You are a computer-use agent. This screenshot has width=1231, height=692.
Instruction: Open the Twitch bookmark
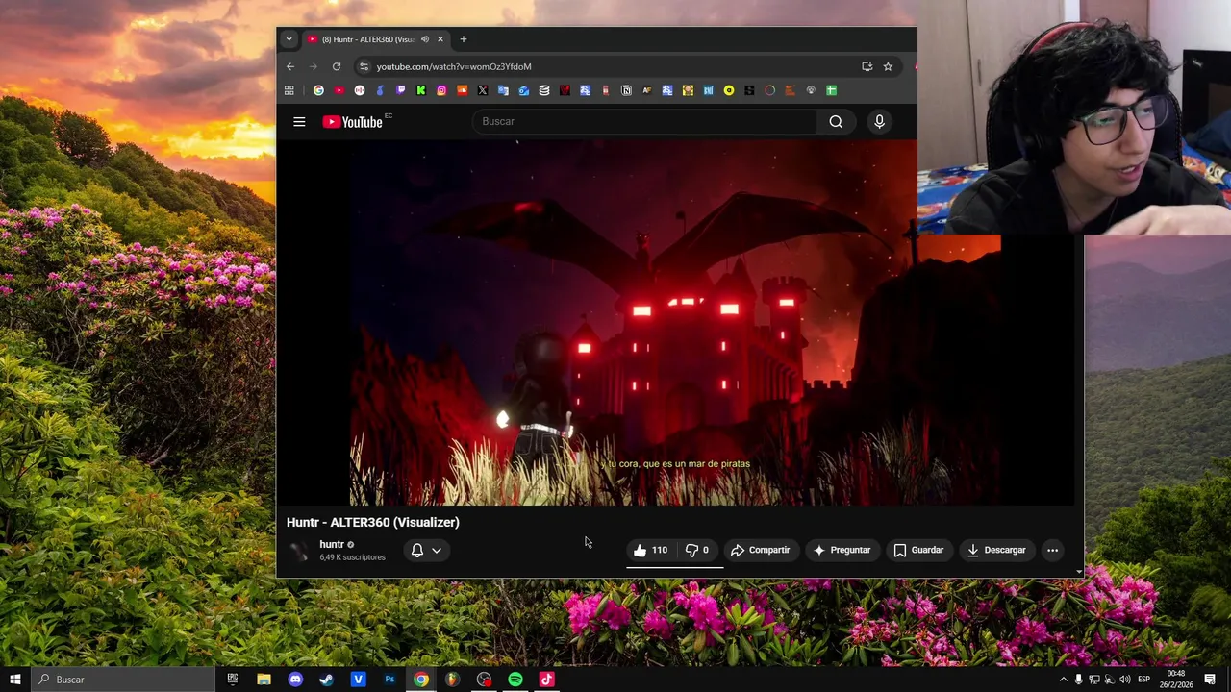[x=400, y=90]
